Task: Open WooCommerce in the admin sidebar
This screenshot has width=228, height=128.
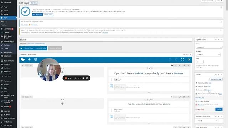Action: [x=8, y=61]
